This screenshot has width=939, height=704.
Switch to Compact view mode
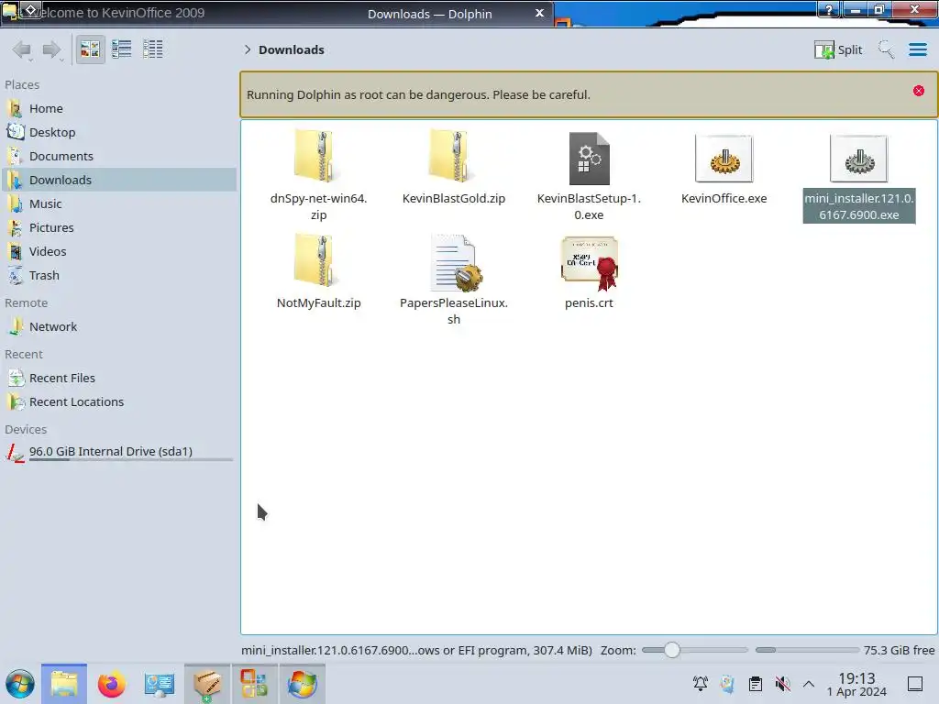tap(122, 49)
